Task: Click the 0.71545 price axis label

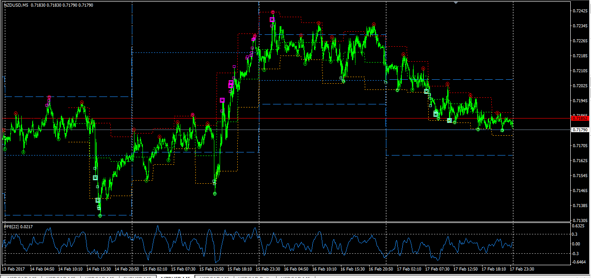Action: click(580, 175)
